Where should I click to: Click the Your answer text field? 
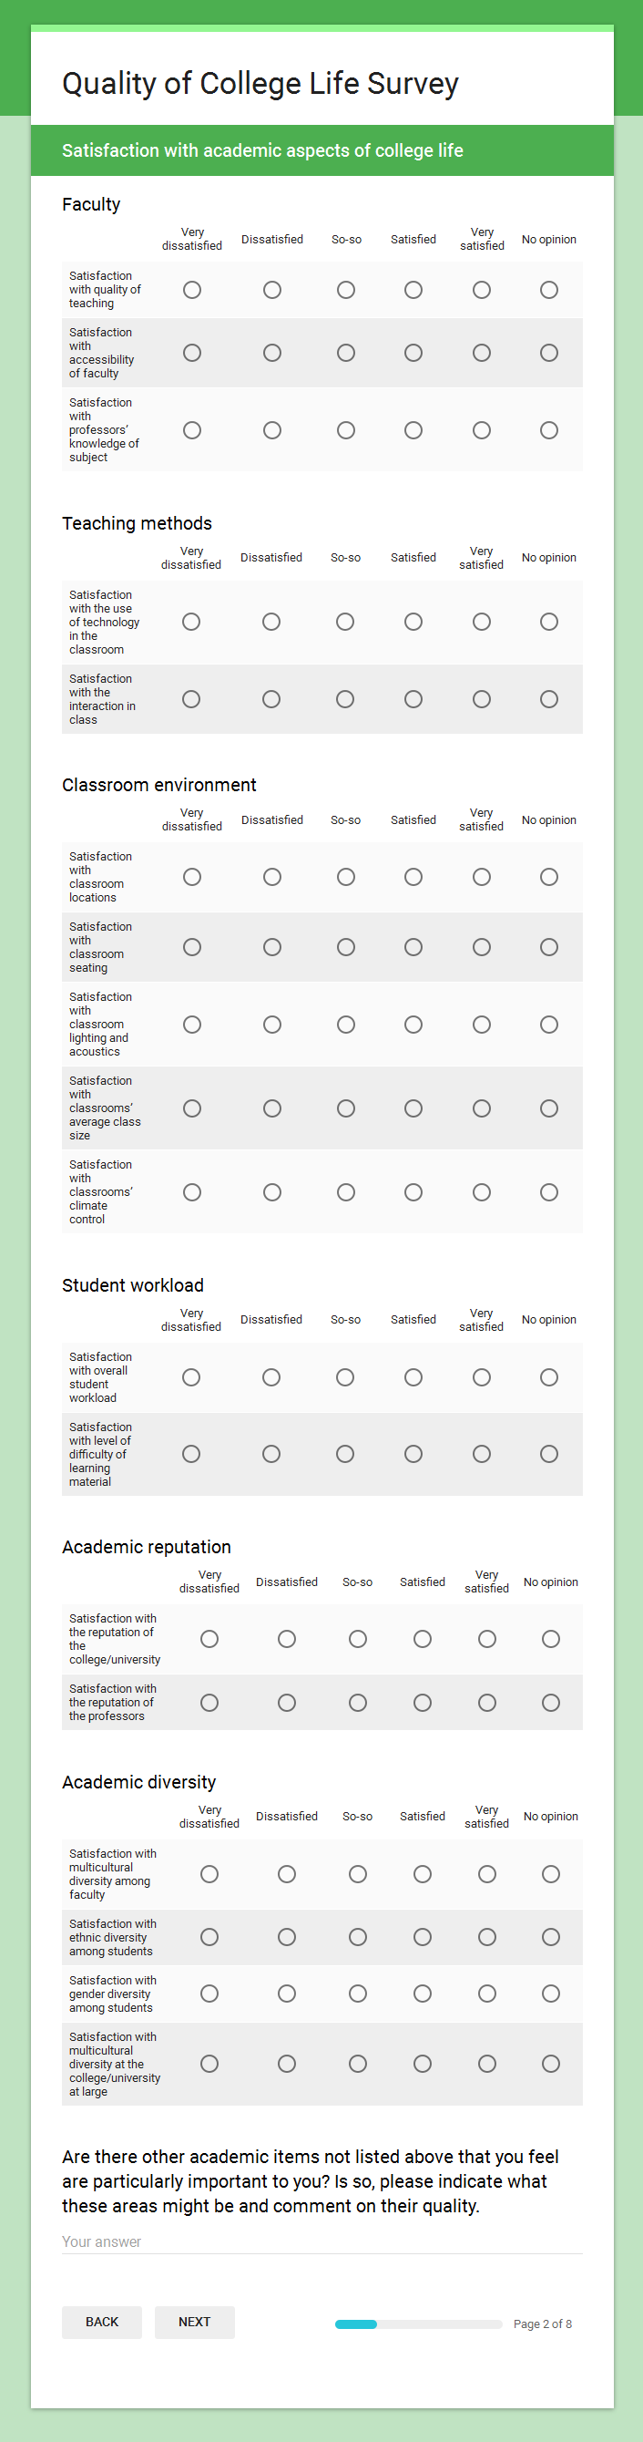(x=322, y=2241)
